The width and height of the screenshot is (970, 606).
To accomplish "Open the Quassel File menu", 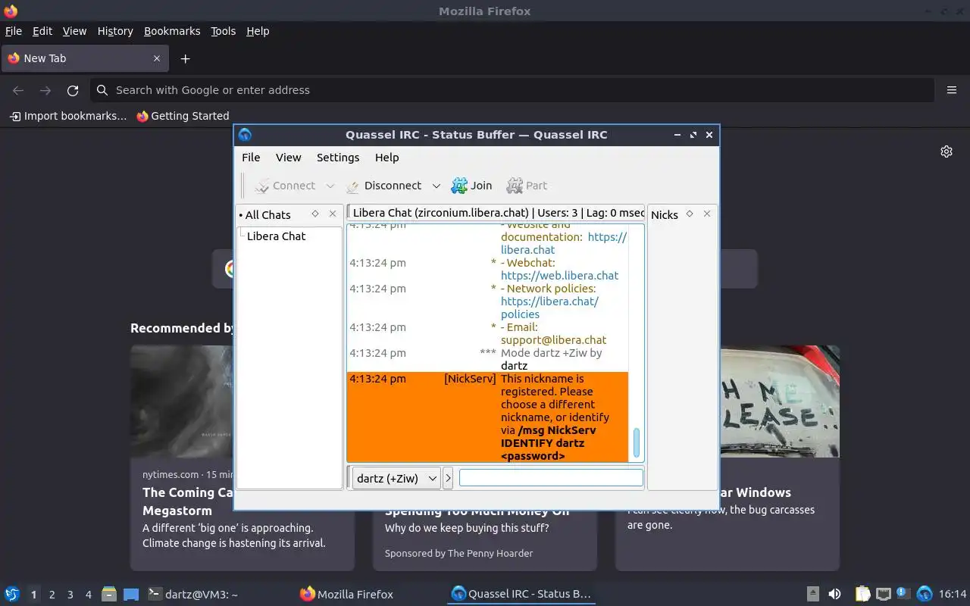I will coord(251,158).
